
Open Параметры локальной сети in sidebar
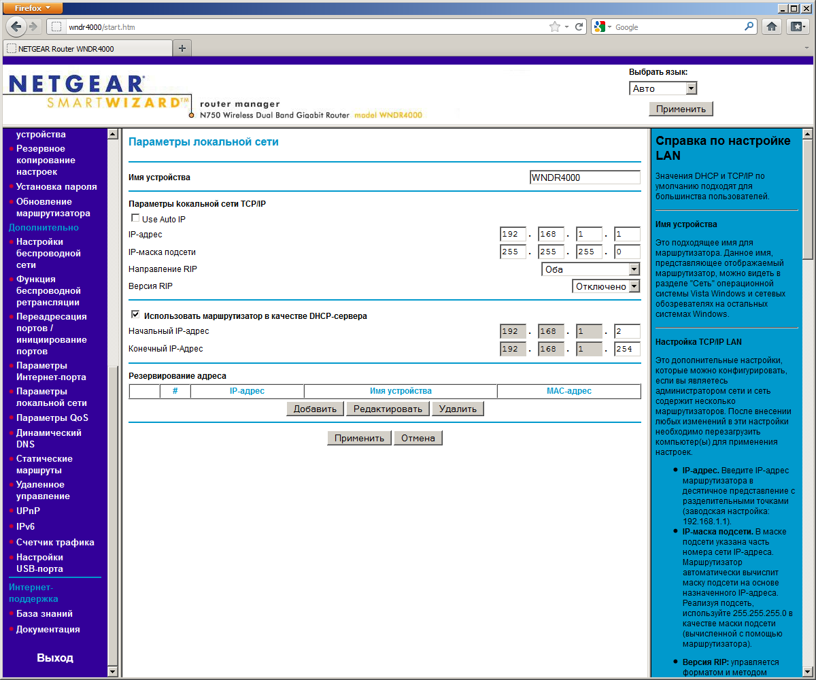[x=52, y=397]
